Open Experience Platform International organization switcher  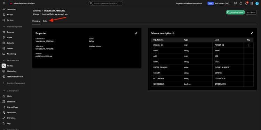tap(189, 3)
